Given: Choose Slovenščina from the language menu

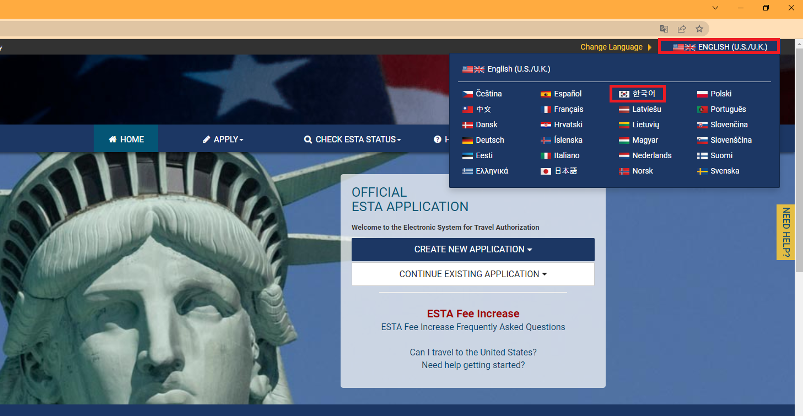Looking at the screenshot, I should coord(724,140).
